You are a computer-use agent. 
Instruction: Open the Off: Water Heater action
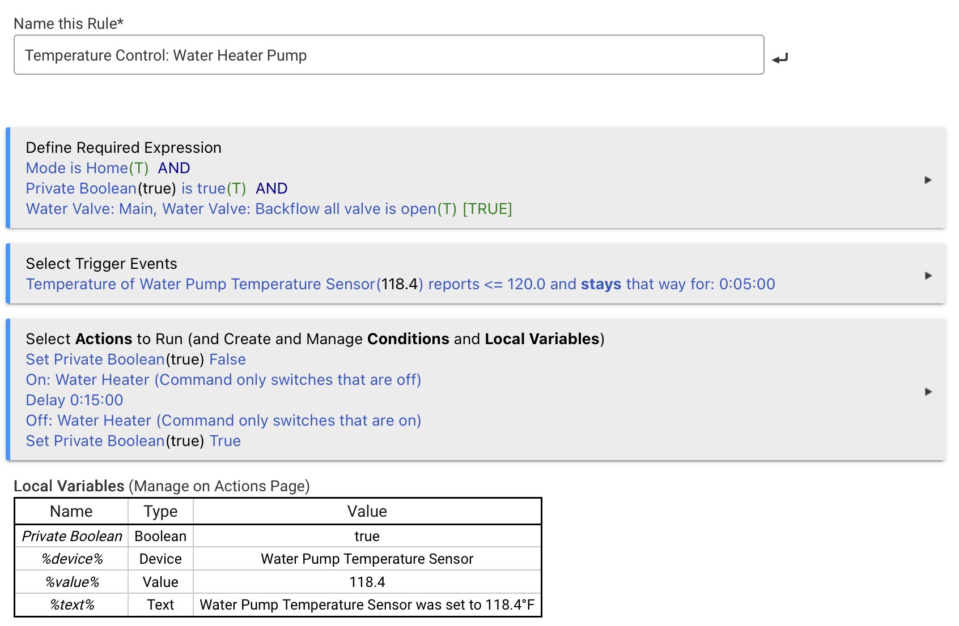(223, 421)
